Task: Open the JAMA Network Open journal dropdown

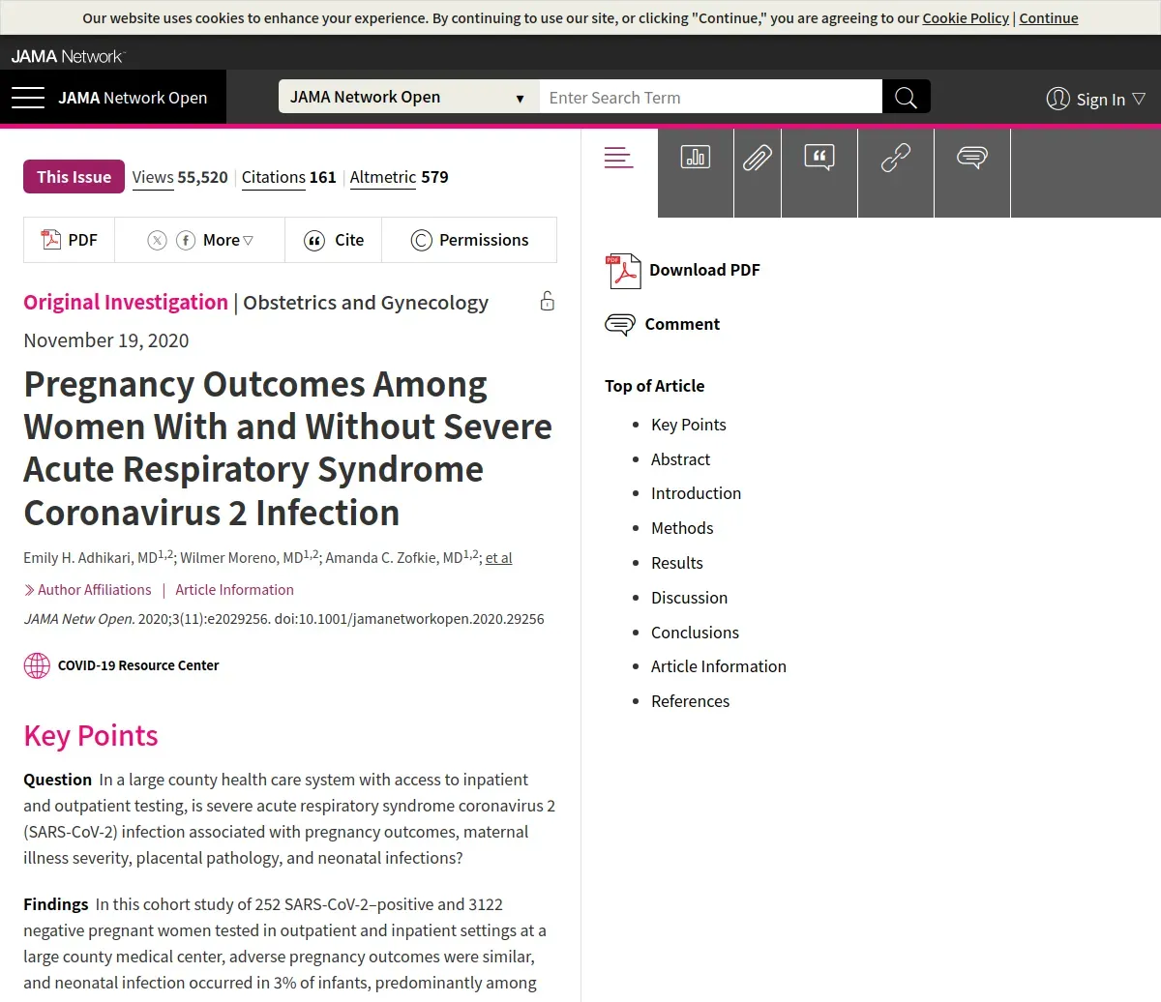Action: click(x=408, y=97)
